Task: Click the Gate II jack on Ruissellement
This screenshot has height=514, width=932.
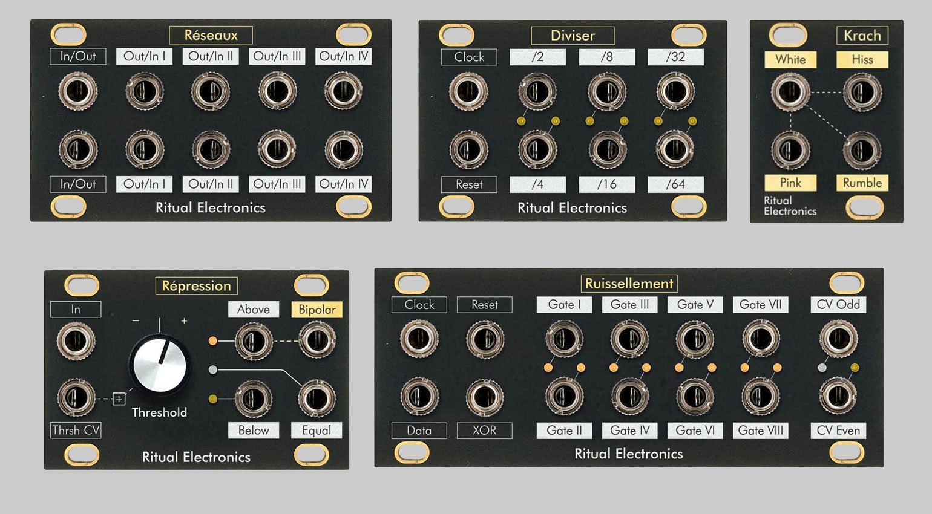Action: tap(564, 396)
